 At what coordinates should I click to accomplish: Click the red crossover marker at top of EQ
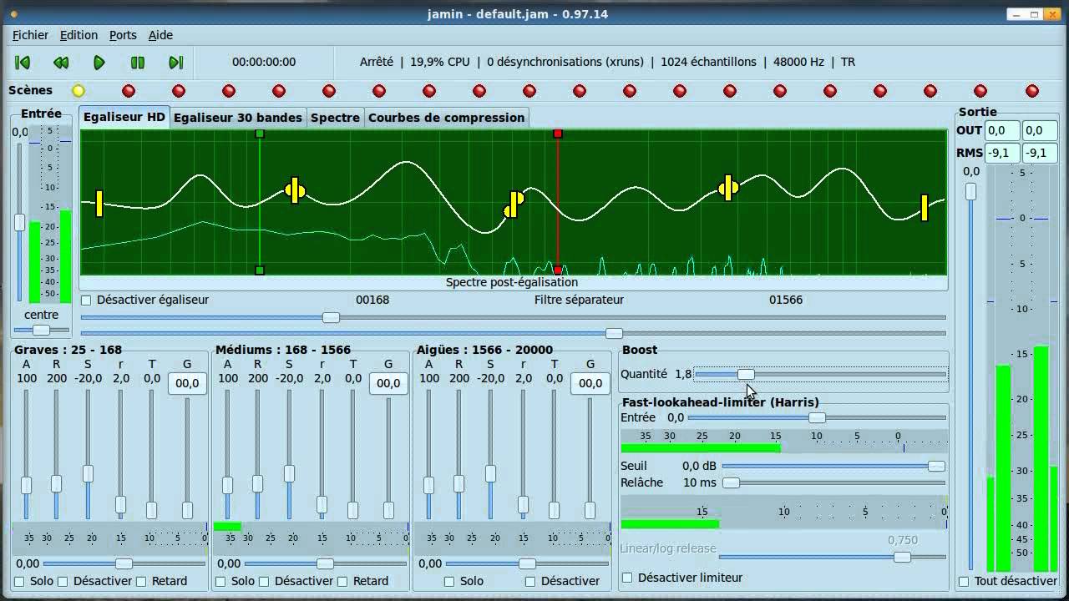(558, 134)
